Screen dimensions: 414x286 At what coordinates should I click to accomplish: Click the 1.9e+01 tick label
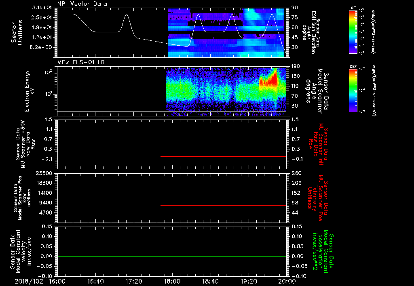pyautogui.click(x=42, y=27)
